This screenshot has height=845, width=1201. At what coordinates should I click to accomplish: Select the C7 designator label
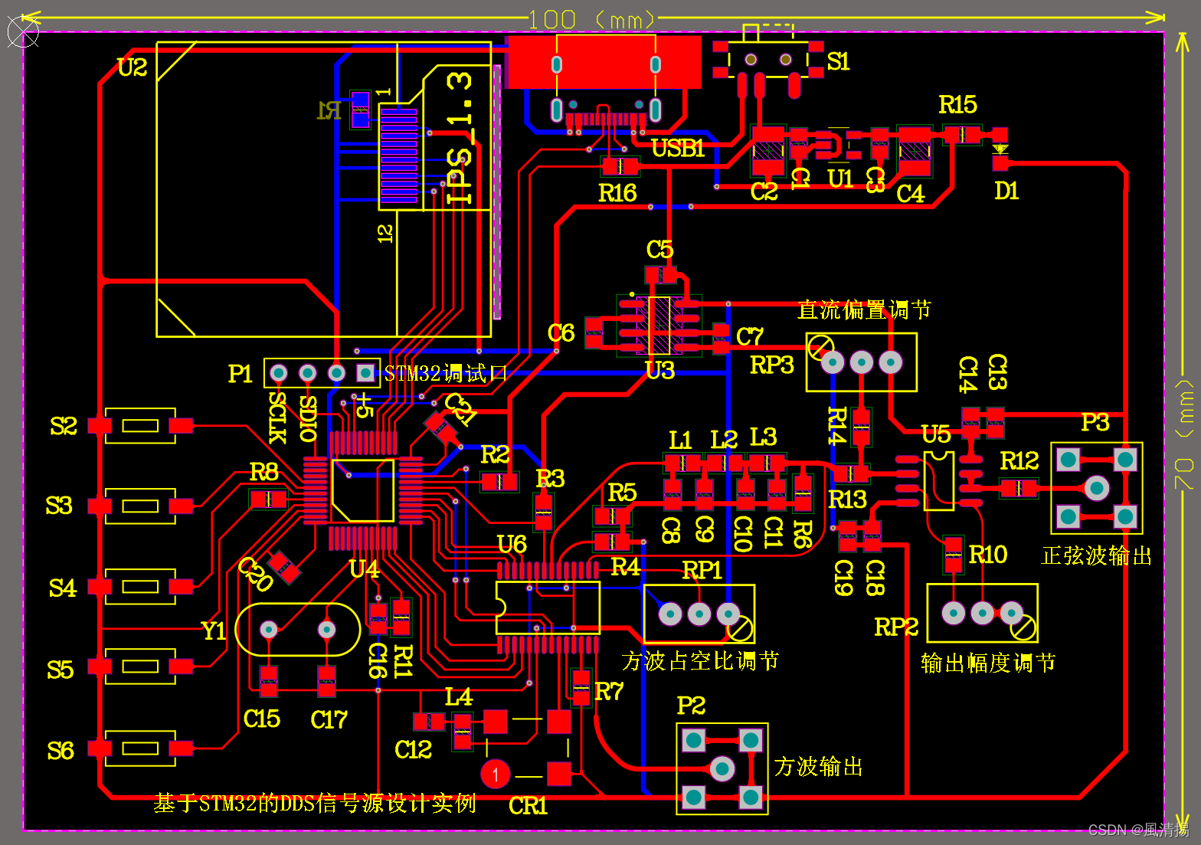(750, 336)
